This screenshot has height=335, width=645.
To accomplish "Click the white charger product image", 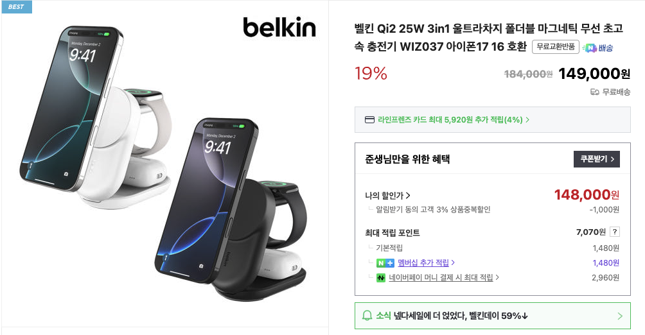I will click(x=95, y=116).
